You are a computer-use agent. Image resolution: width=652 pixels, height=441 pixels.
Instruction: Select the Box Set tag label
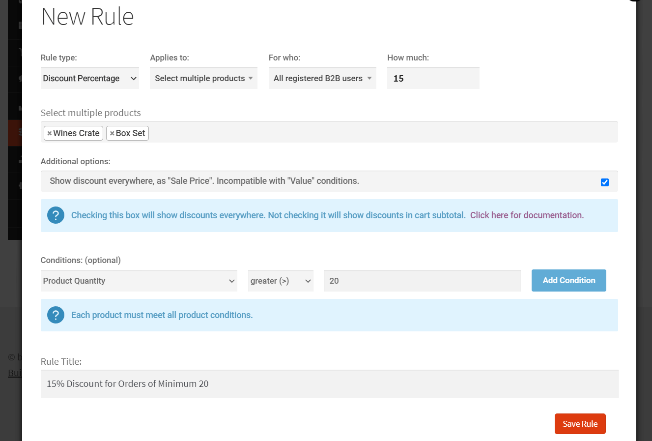pos(131,133)
